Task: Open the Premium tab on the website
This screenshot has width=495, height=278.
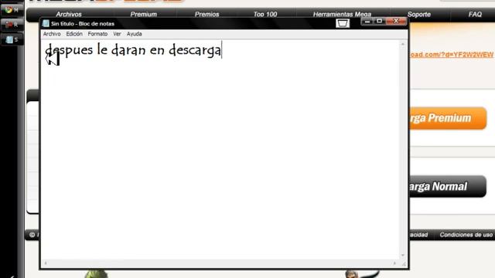Action: (x=144, y=14)
